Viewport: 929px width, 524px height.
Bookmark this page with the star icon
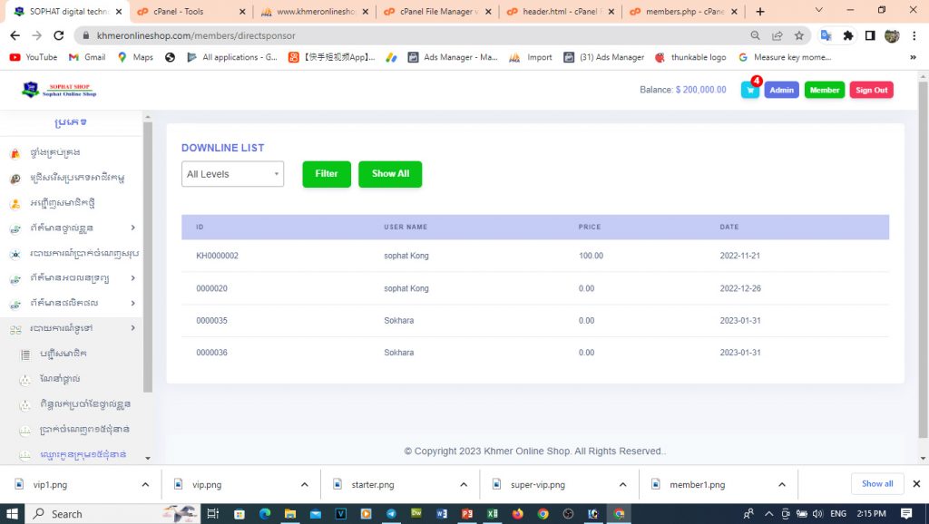[x=799, y=35]
